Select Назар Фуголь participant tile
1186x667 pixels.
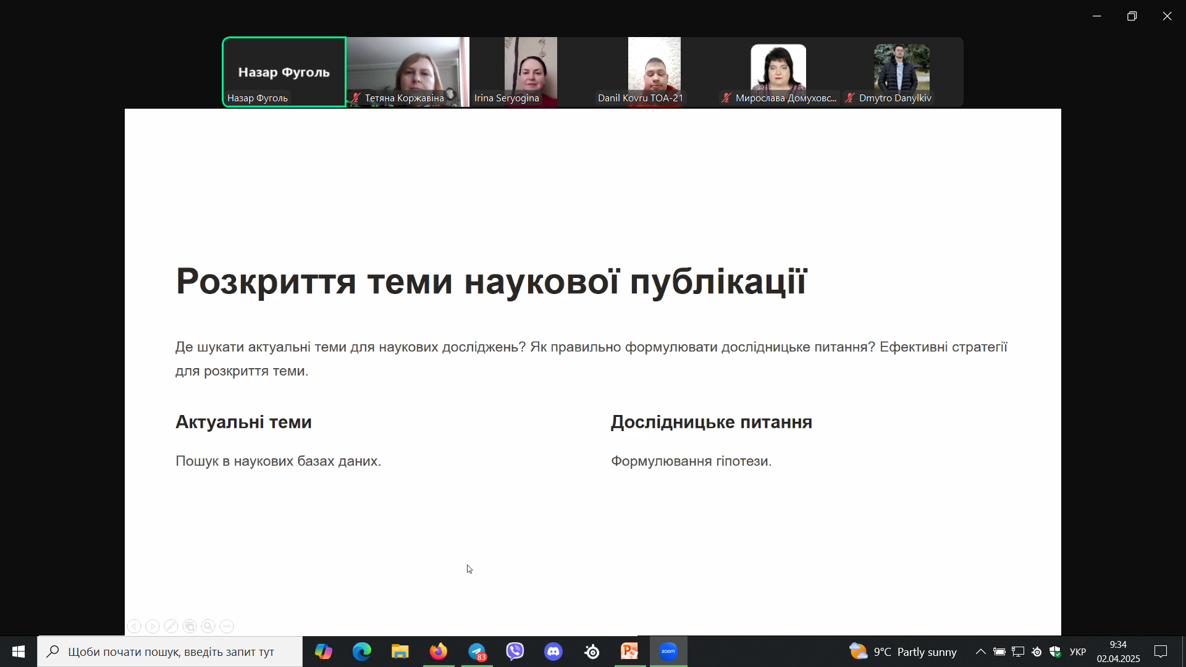point(284,72)
